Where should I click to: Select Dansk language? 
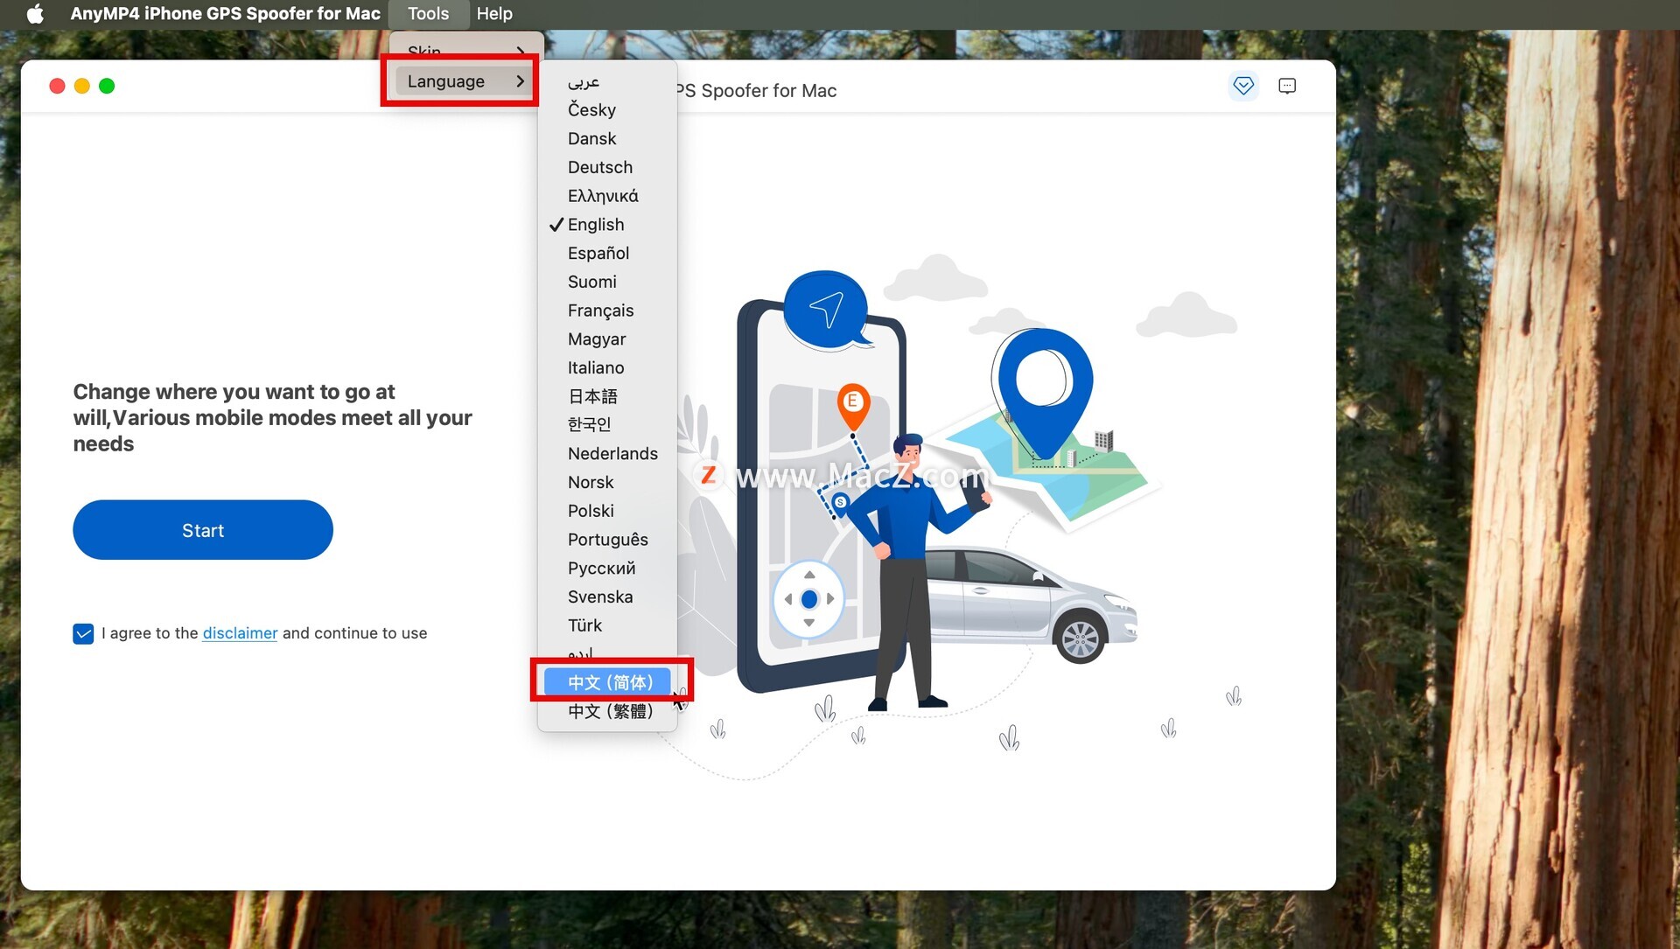[x=607, y=139]
